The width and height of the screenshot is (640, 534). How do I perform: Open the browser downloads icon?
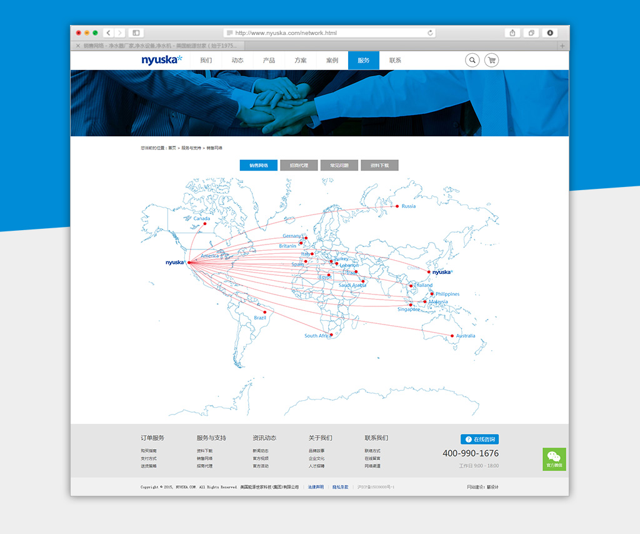(550, 33)
